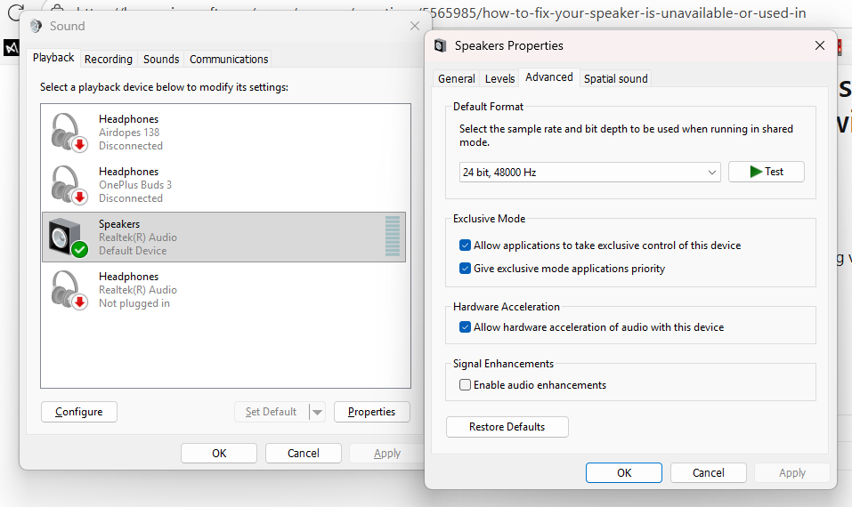Open the Levels tab
This screenshot has height=507, width=852.
[500, 78]
